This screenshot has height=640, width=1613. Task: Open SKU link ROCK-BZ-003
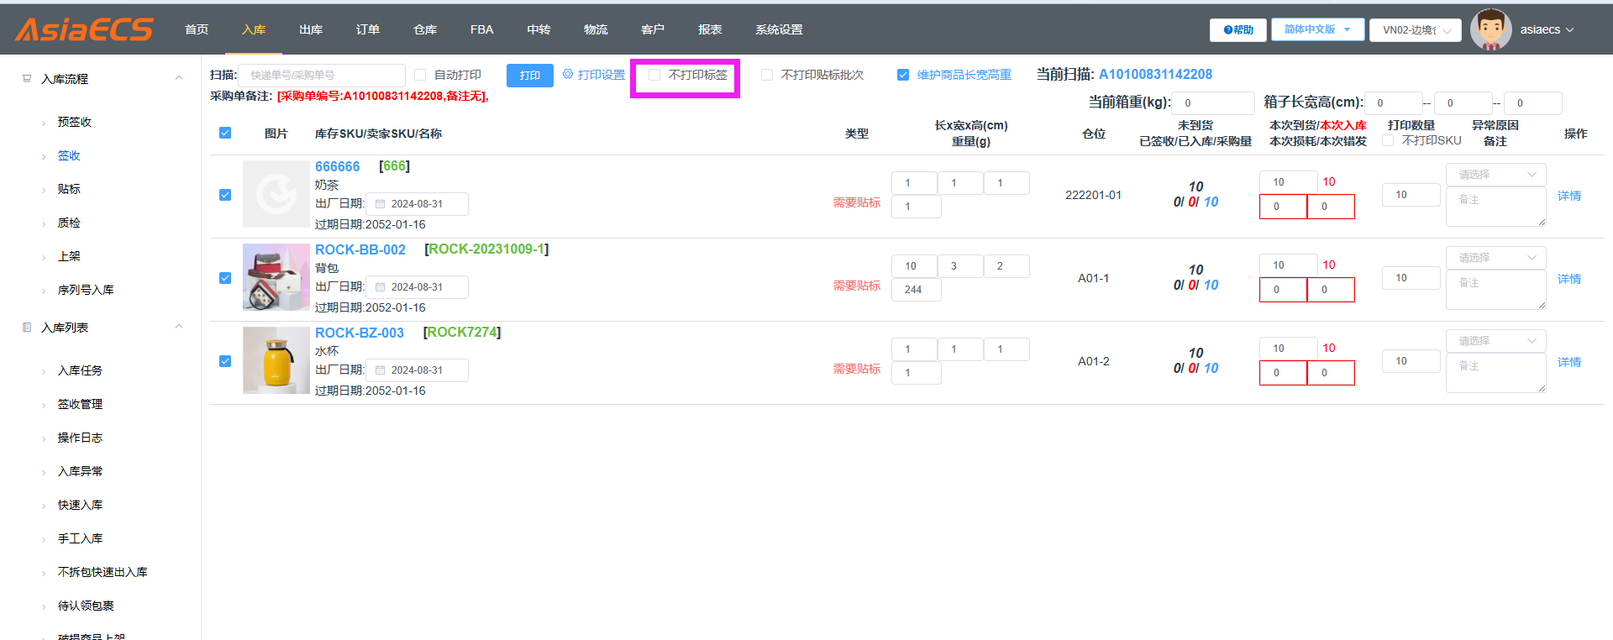[360, 333]
